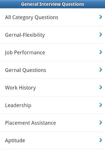The height and width of the screenshot is (150, 105).
Task: View Placement Assistance questions
Action: [x=52, y=123]
